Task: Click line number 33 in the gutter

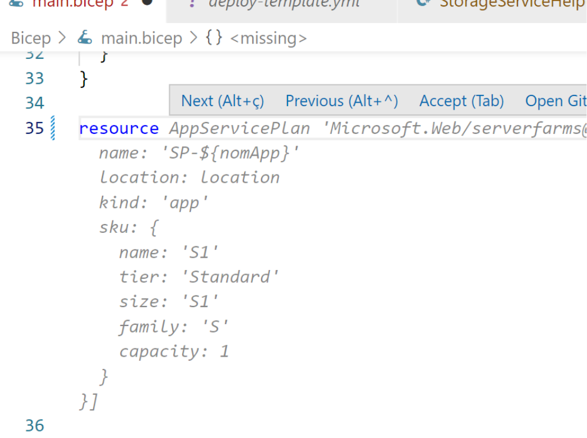Action: point(35,78)
